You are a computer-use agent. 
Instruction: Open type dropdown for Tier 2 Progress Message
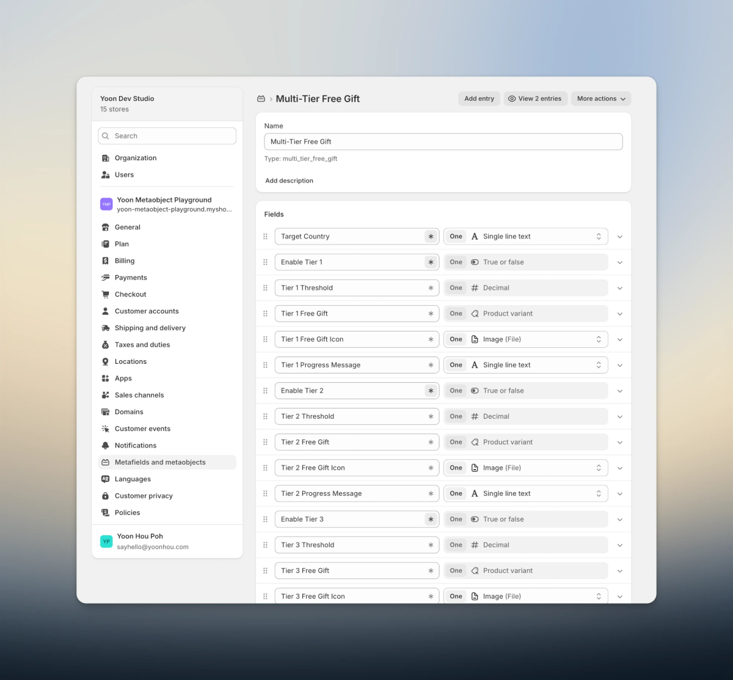pyautogui.click(x=526, y=493)
